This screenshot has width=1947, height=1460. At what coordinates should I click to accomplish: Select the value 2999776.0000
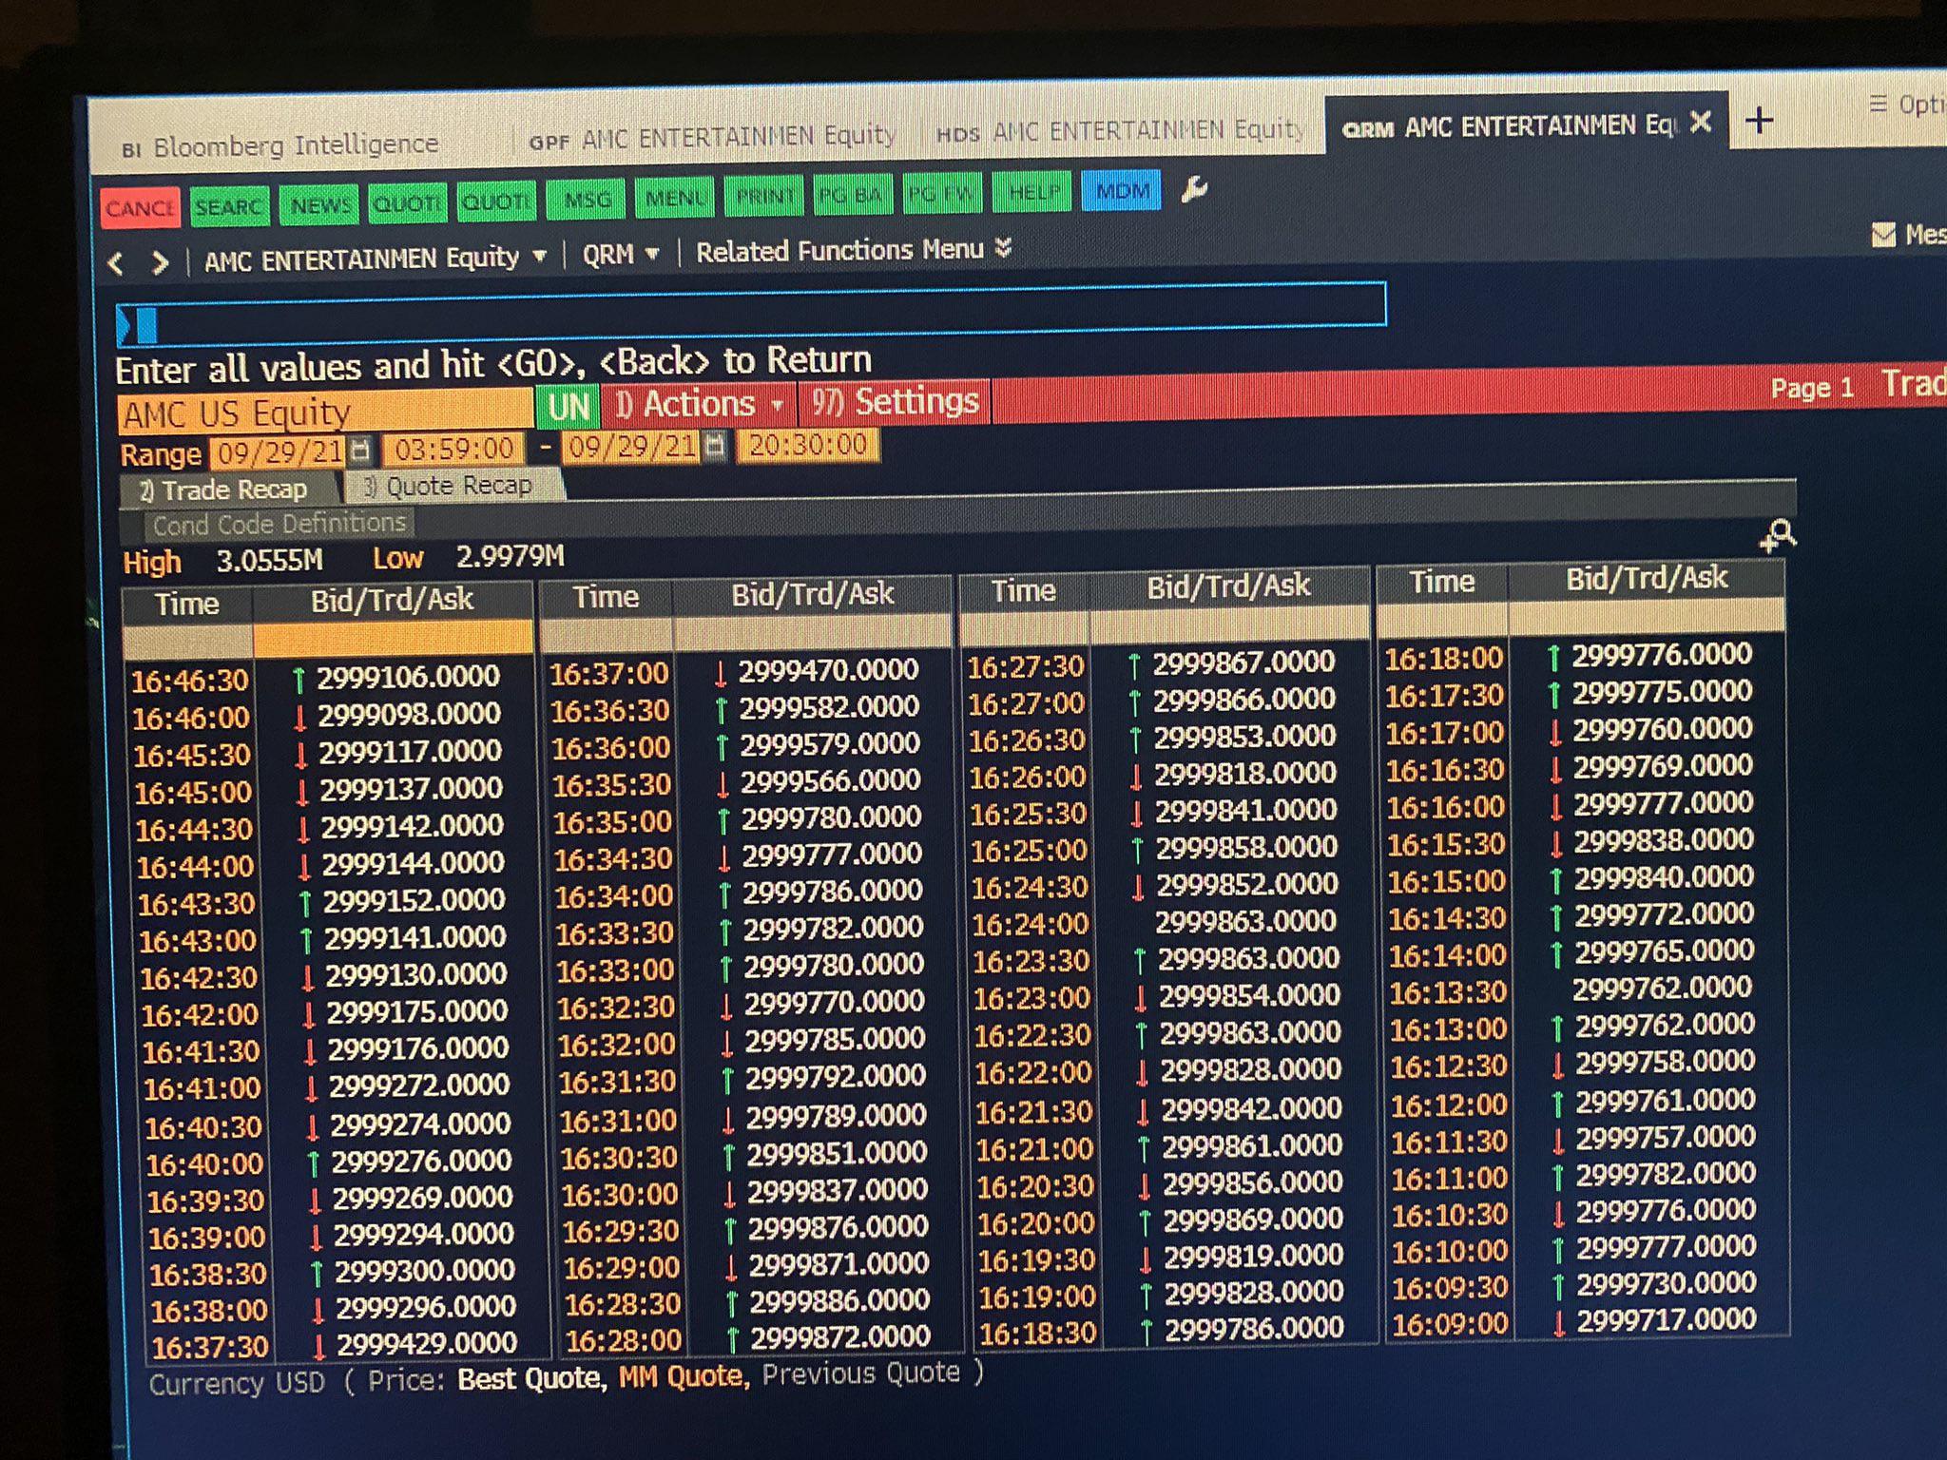click(x=1661, y=655)
